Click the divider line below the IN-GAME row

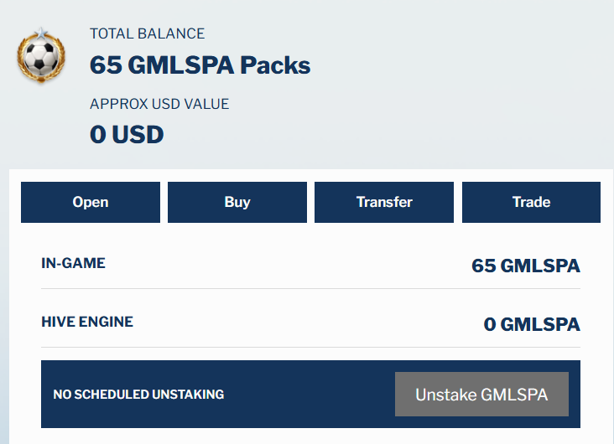(x=310, y=289)
